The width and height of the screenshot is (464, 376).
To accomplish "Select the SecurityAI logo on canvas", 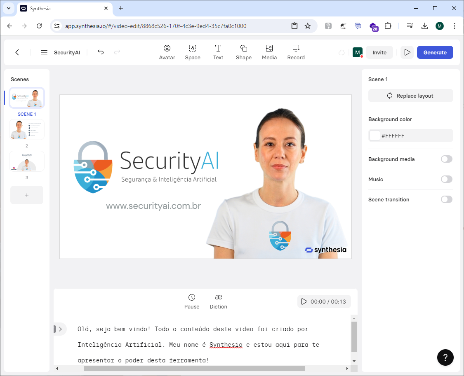I will [x=146, y=167].
